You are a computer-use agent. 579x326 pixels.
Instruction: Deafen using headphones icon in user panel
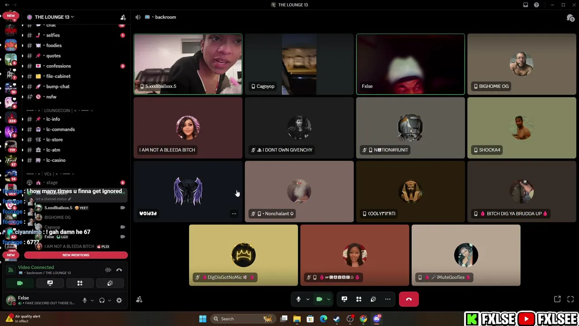102,300
